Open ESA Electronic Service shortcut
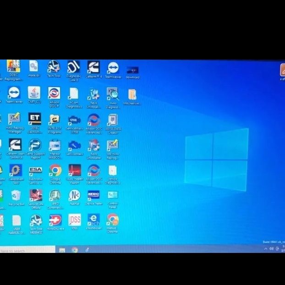 tap(36, 175)
